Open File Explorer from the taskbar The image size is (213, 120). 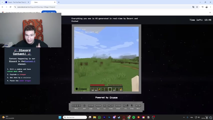click(x=95, y=117)
